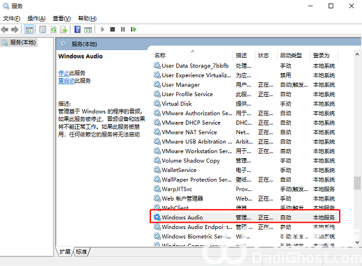Click the gear icon of WarpJITSvc

157,189
